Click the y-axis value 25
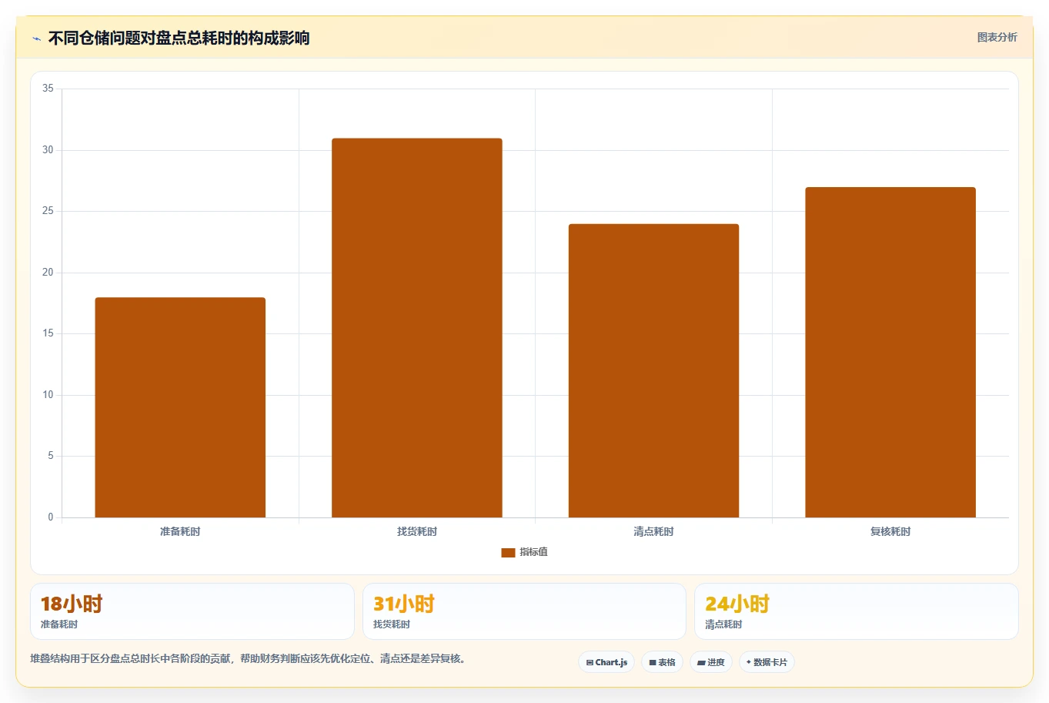 point(48,211)
